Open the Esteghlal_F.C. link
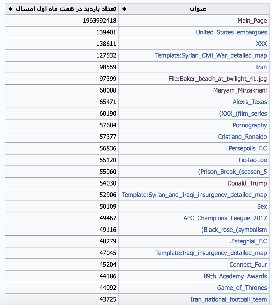The height and width of the screenshot is (305, 272). [x=248, y=241]
